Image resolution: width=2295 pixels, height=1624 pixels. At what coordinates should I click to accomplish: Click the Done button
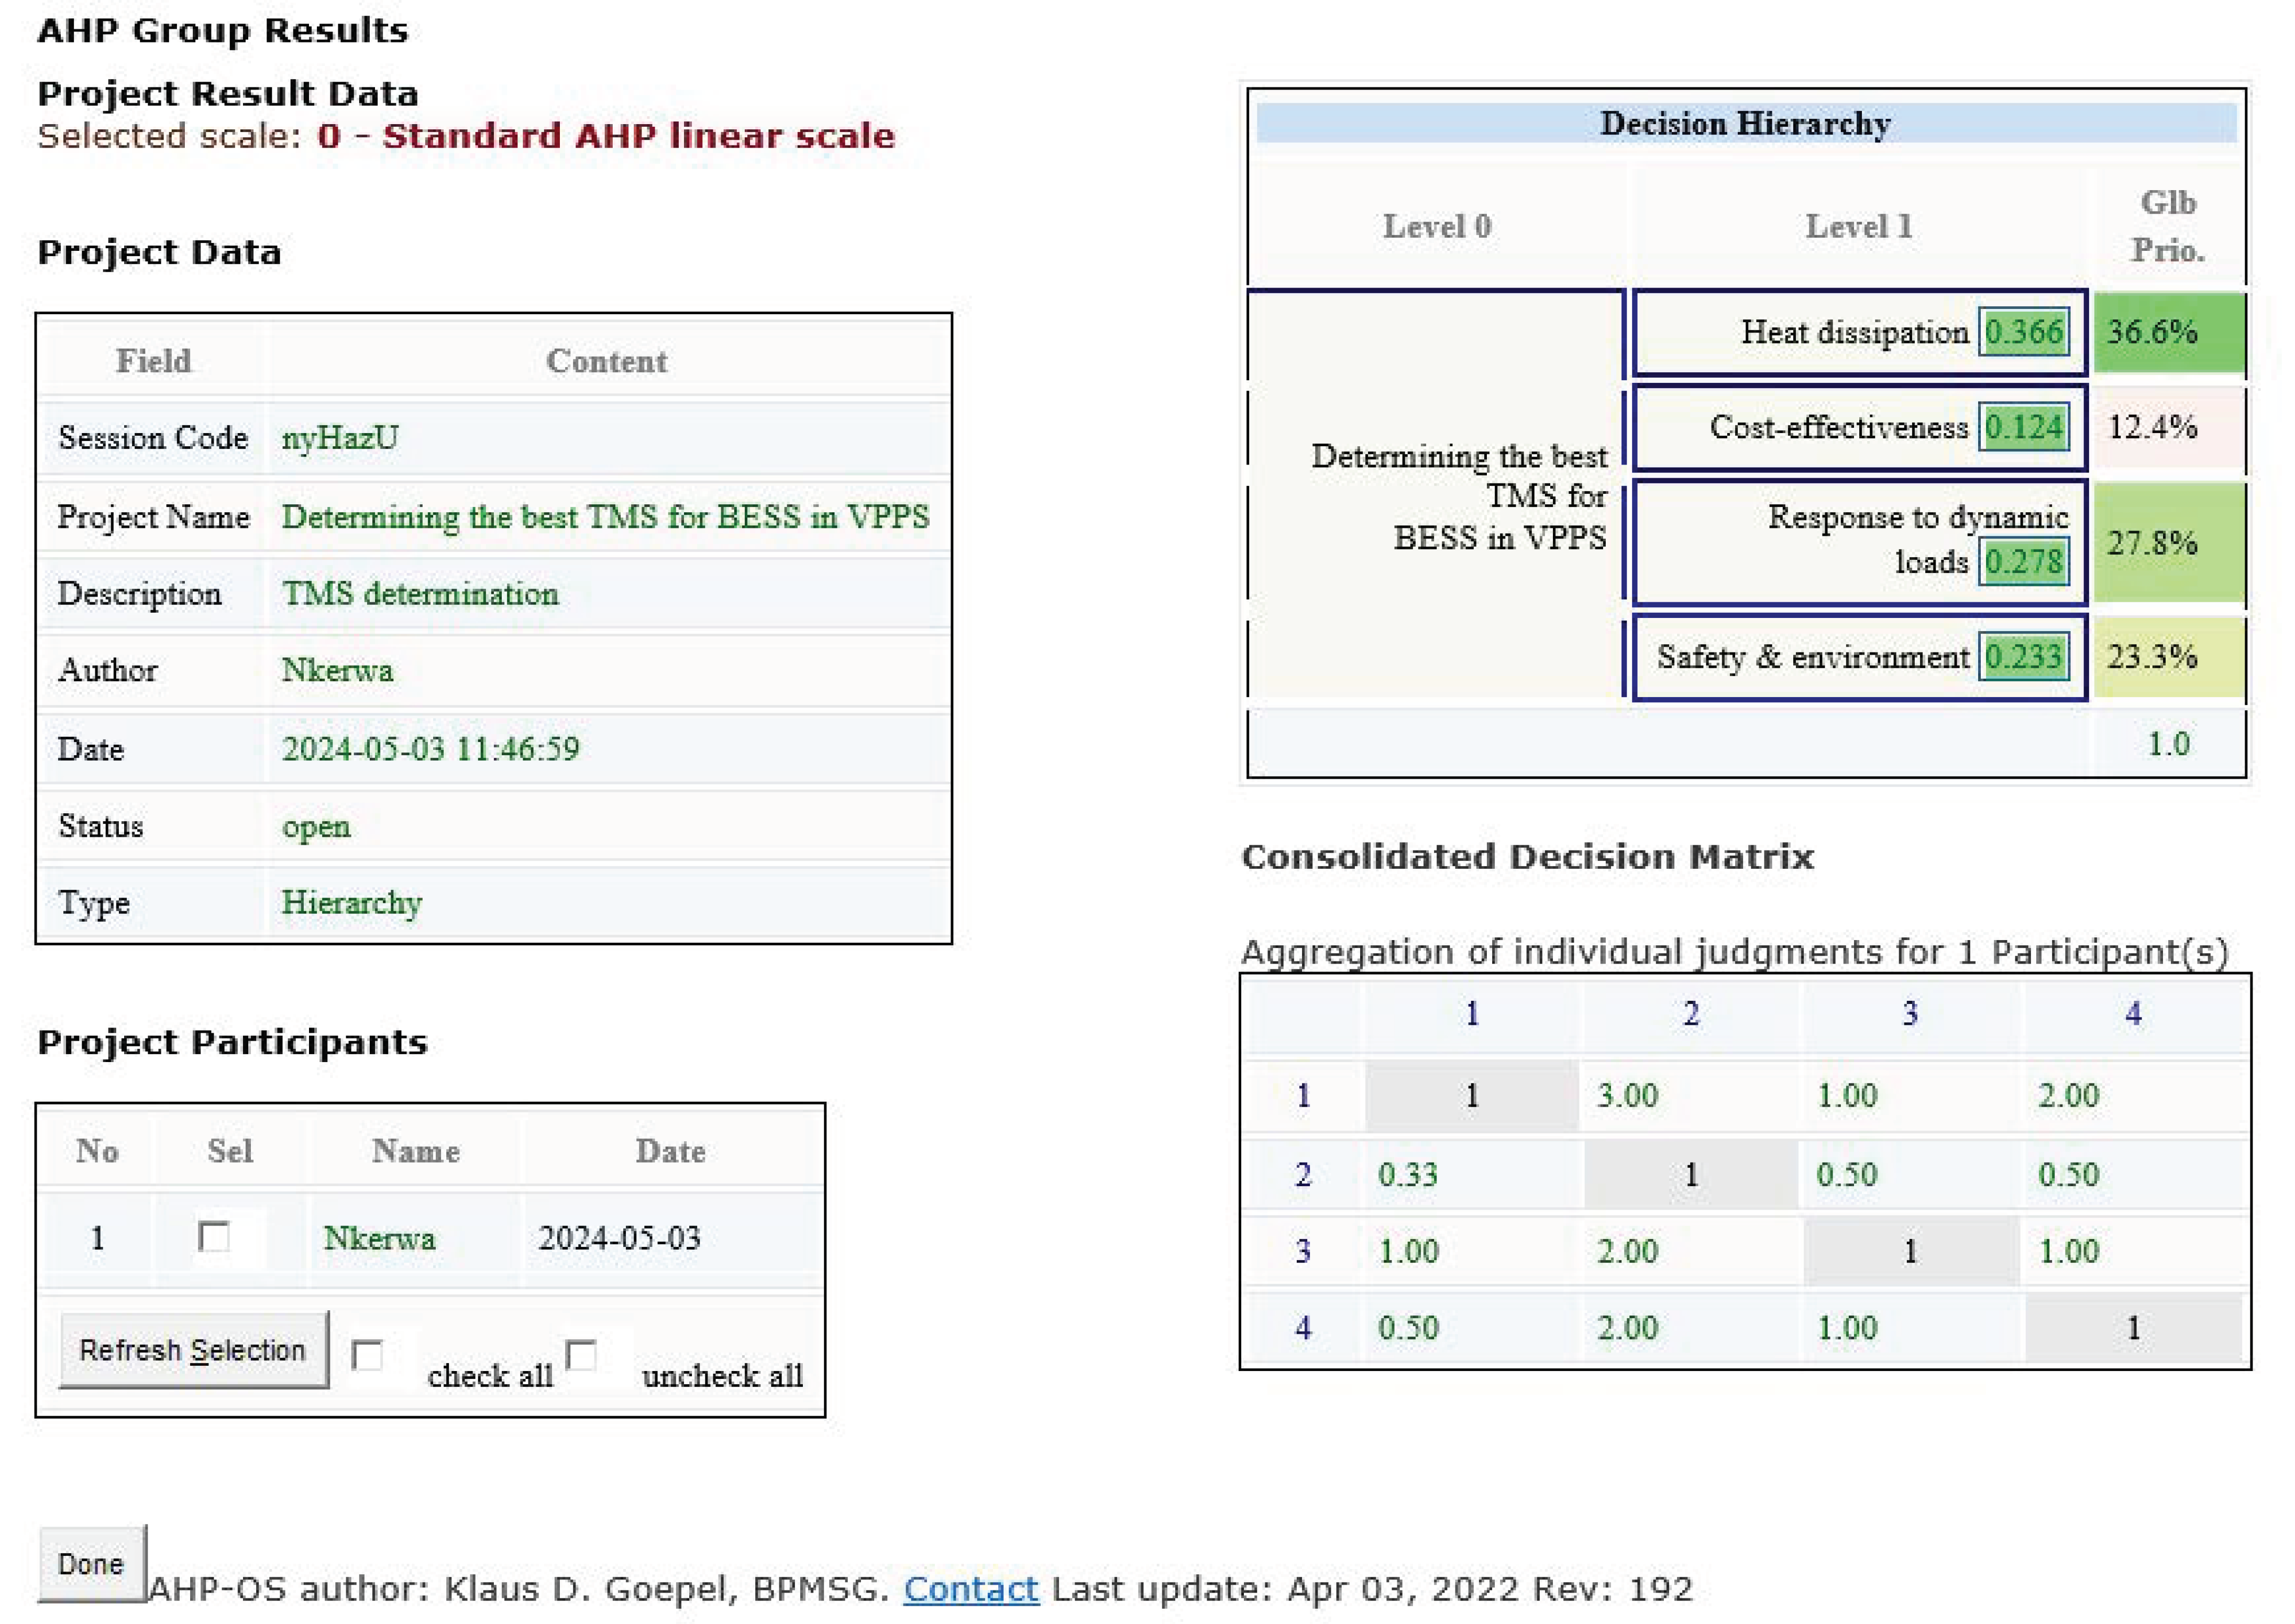(x=91, y=1563)
